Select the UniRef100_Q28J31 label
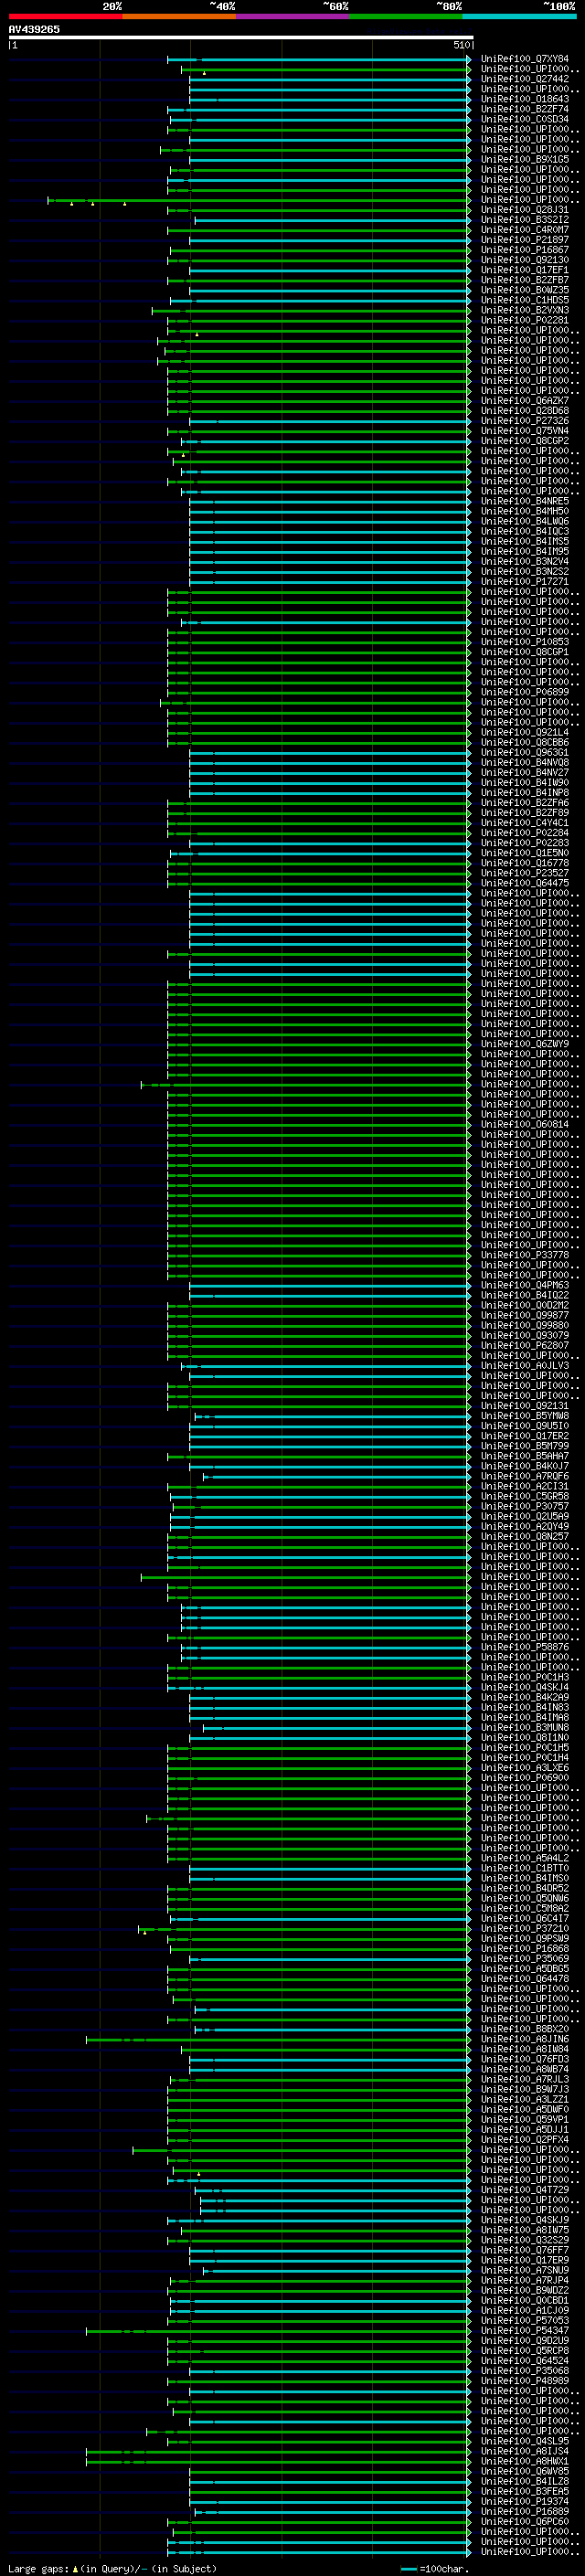 click(x=525, y=210)
